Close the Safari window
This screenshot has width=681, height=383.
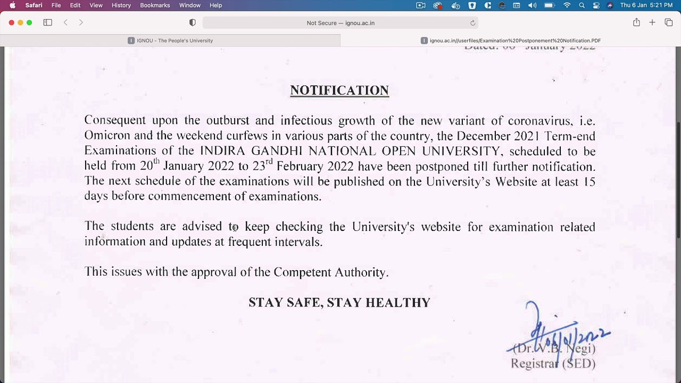(x=11, y=22)
